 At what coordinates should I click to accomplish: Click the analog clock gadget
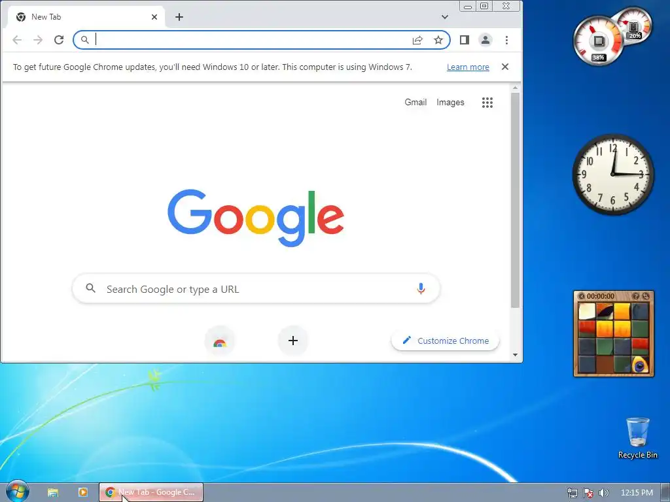pyautogui.click(x=612, y=174)
